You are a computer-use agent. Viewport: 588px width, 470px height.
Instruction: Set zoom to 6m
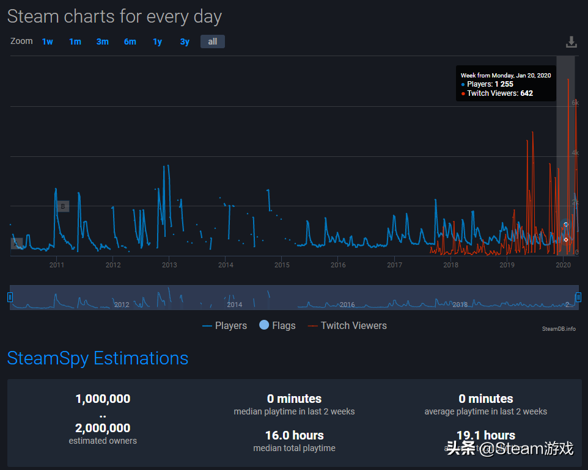(130, 42)
